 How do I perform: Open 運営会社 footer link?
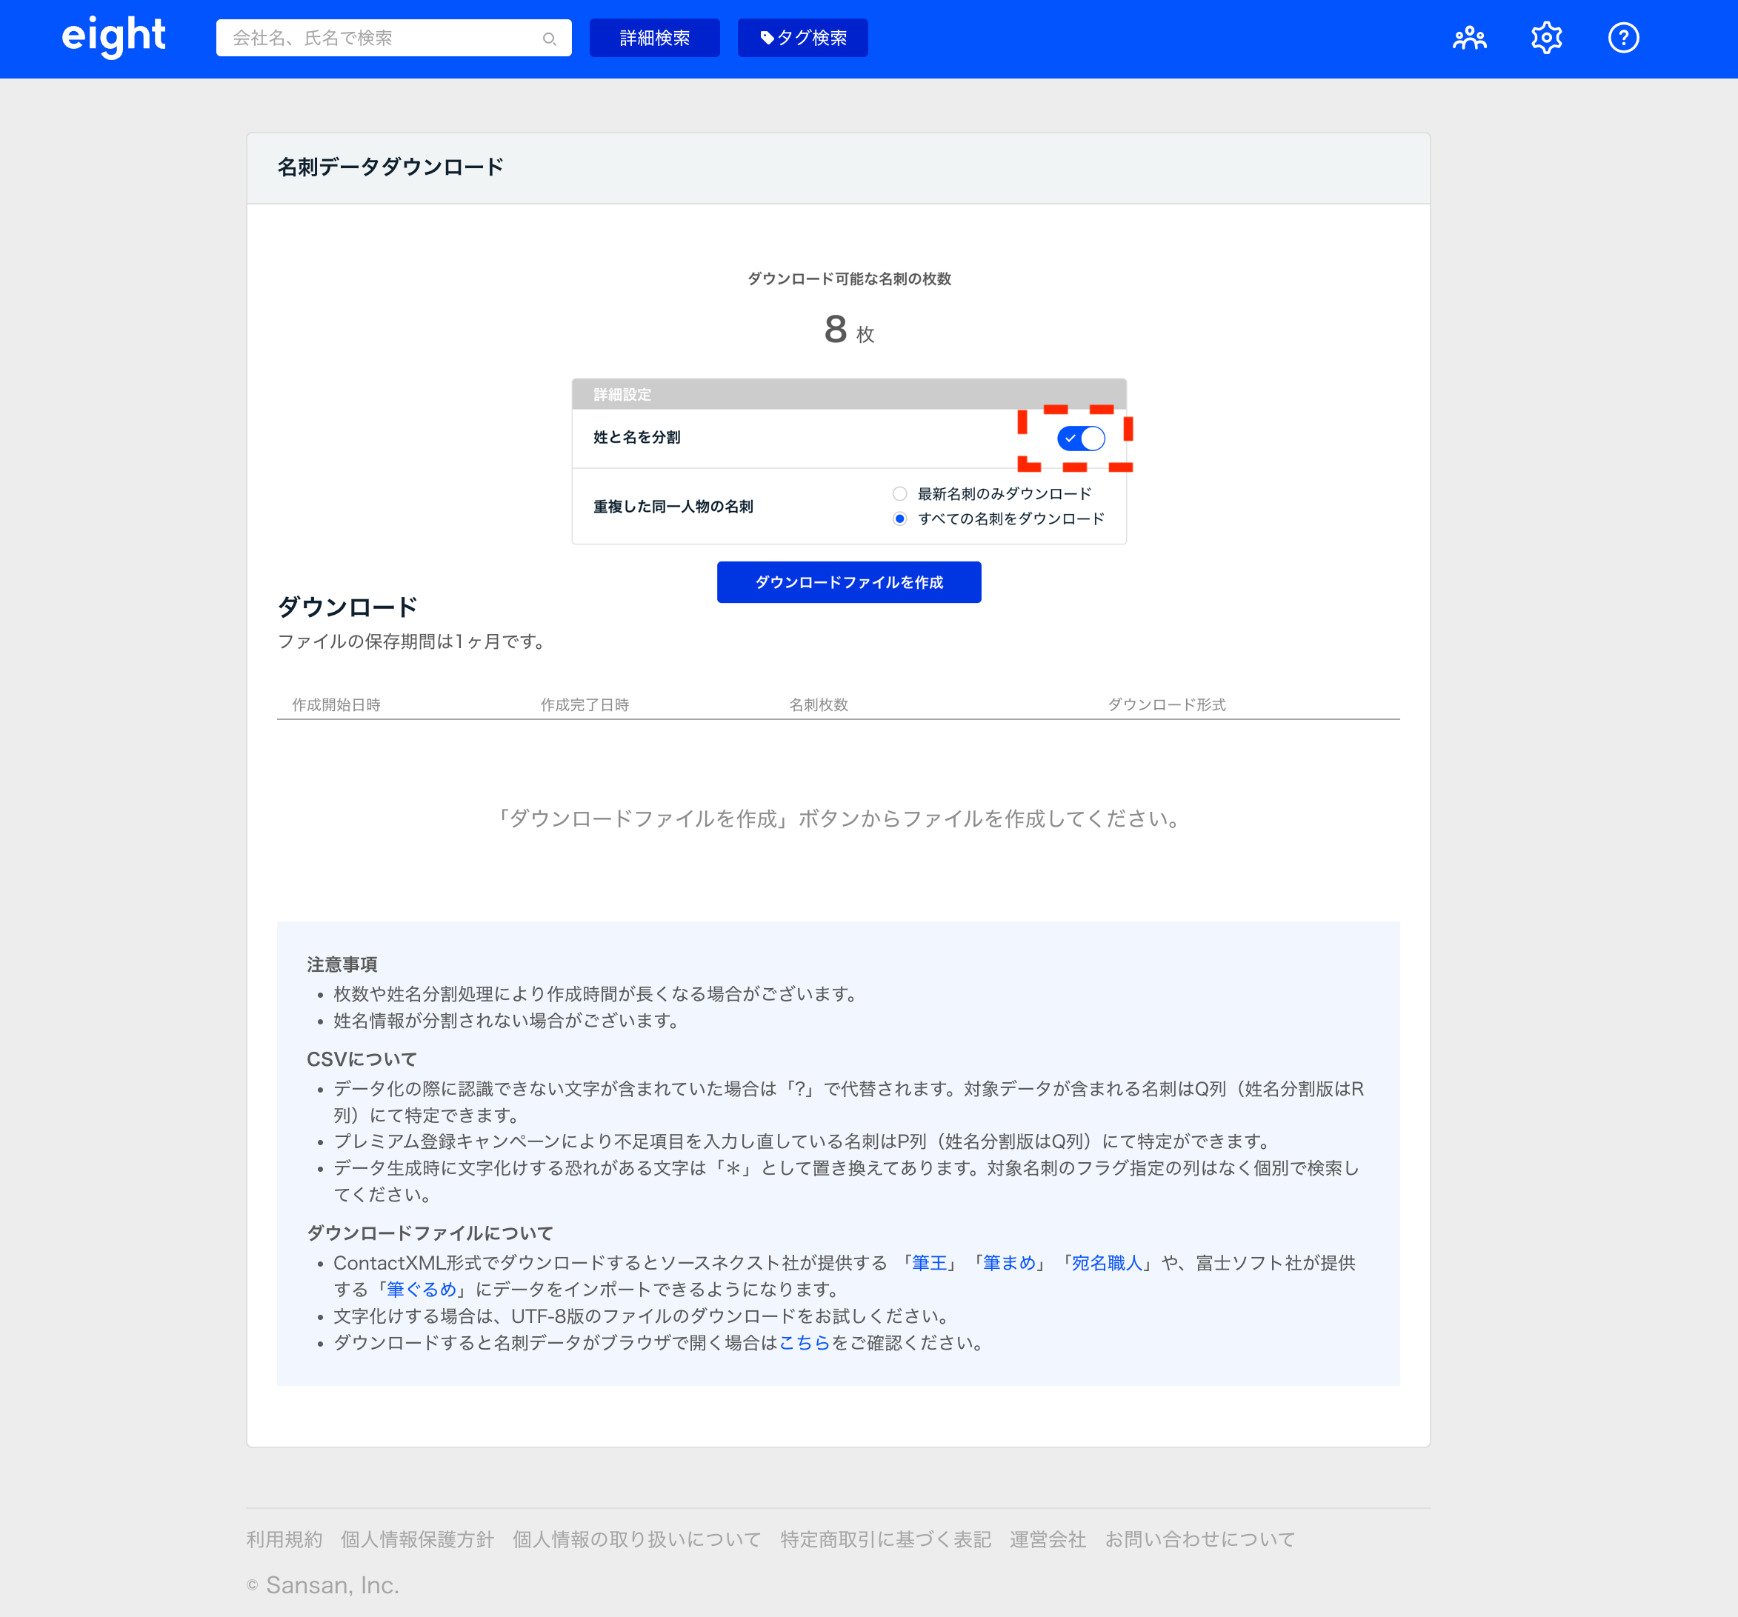(1048, 1539)
